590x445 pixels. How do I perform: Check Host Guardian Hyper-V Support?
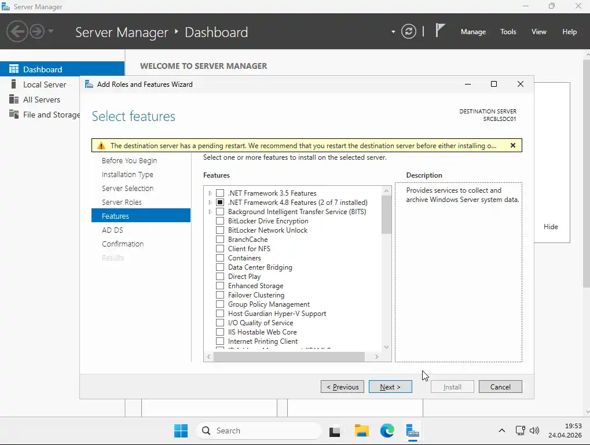click(220, 313)
